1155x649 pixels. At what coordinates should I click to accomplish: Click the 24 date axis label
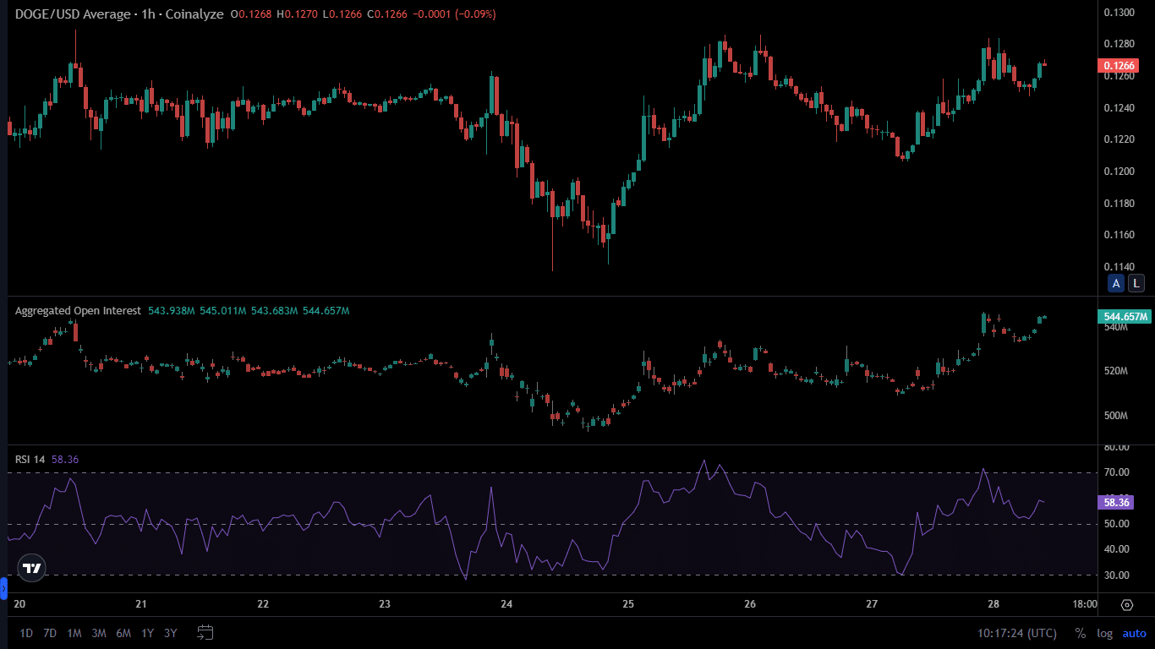coord(506,605)
